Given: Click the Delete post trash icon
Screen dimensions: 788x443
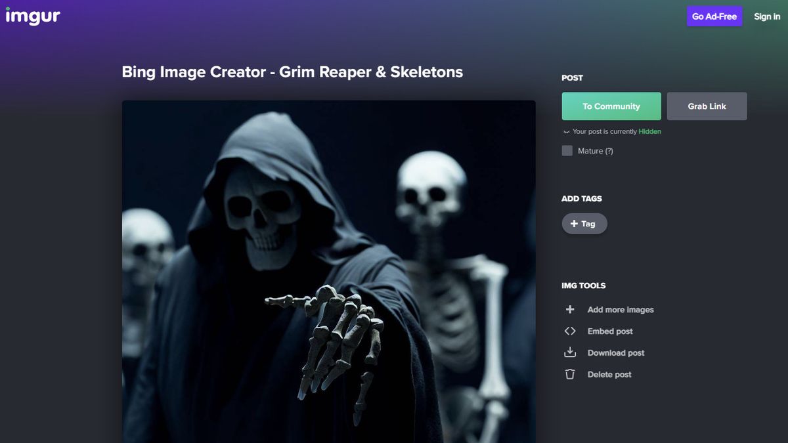Looking at the screenshot, I should pos(570,374).
